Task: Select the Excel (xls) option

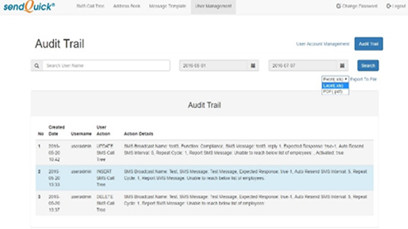Action: [x=335, y=85]
